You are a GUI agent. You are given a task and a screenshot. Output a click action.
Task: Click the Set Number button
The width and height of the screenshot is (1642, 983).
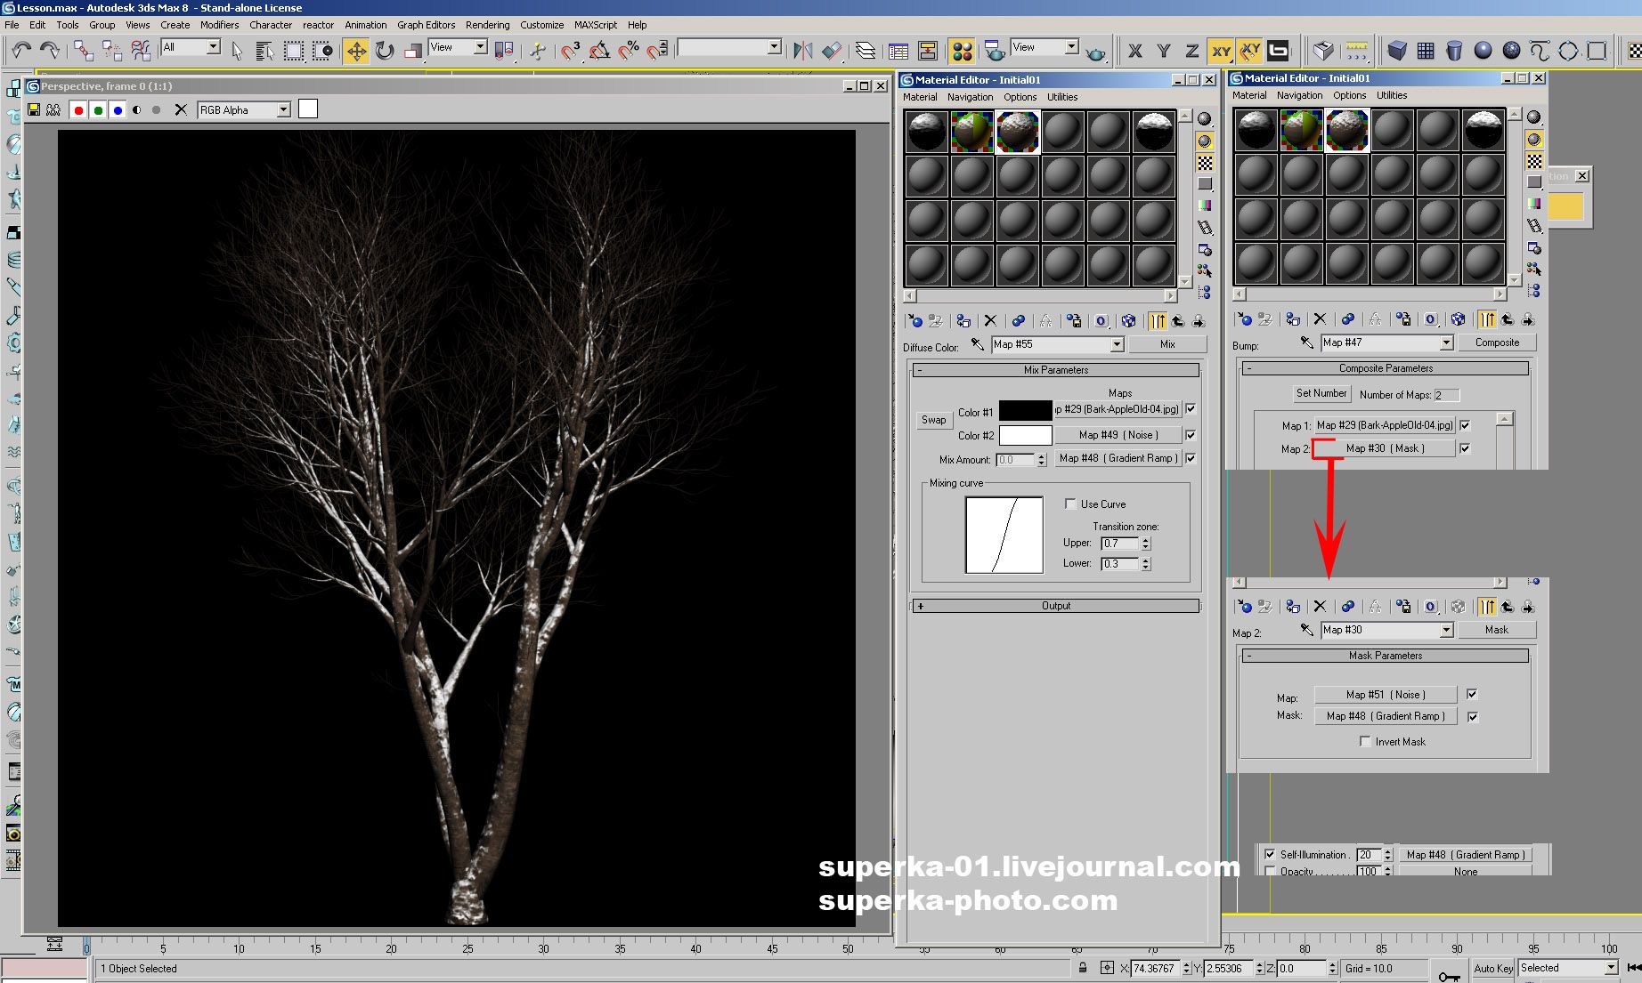click(1321, 393)
